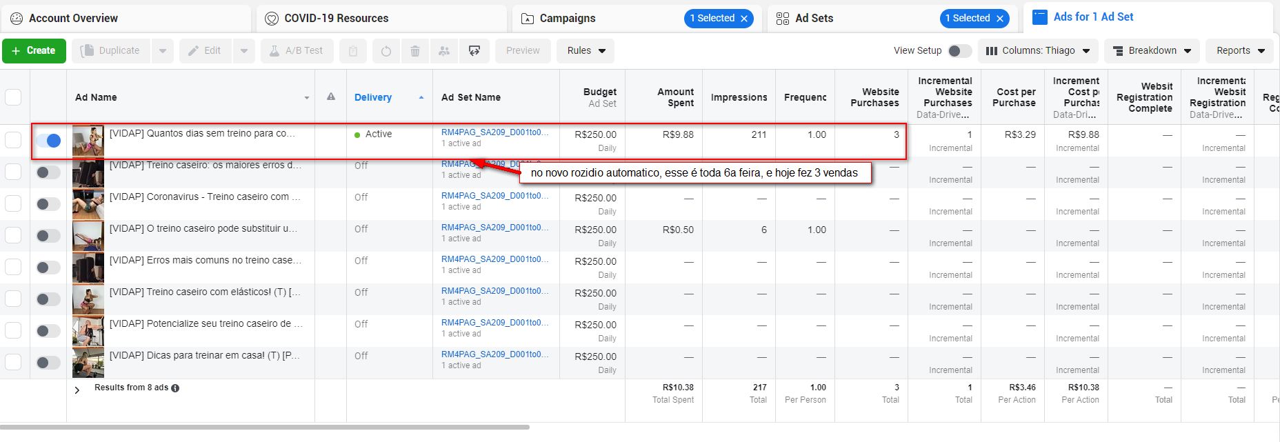Enable the View Setup toggle
Image resolution: width=1280 pixels, height=442 pixels.
tap(959, 51)
